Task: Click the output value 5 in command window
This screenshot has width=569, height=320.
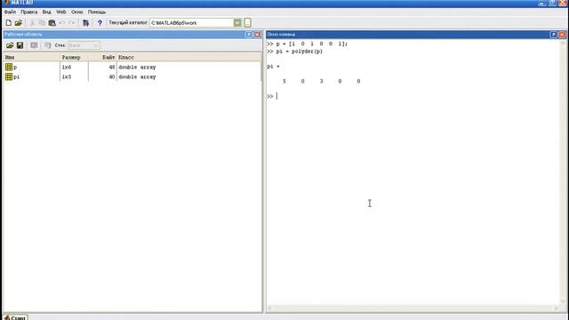Action: click(284, 81)
